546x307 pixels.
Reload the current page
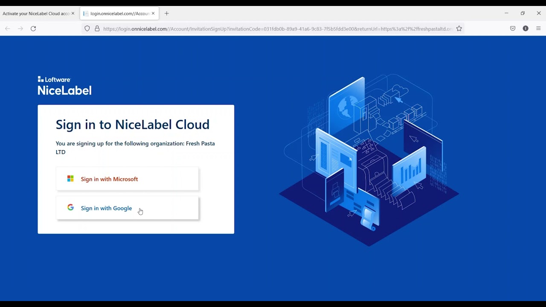33,29
